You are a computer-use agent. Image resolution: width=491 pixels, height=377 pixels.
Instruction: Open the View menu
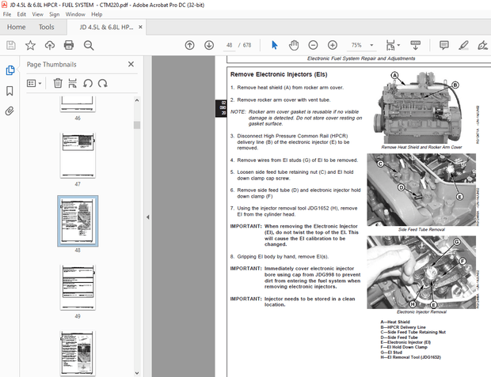coord(37,14)
